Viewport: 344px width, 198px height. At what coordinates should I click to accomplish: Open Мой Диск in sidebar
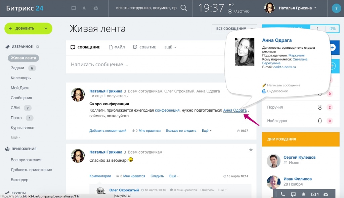coord(20,88)
